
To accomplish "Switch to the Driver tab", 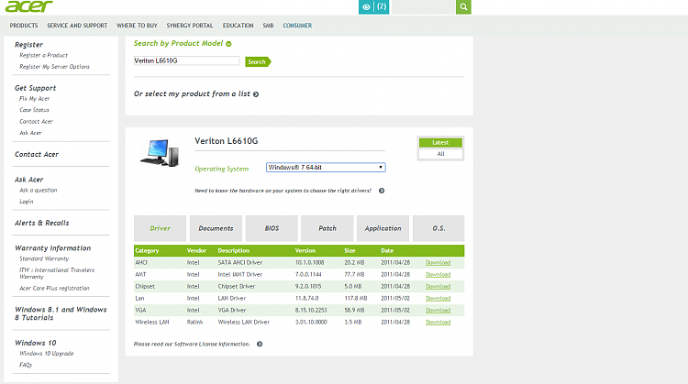I will (x=161, y=228).
